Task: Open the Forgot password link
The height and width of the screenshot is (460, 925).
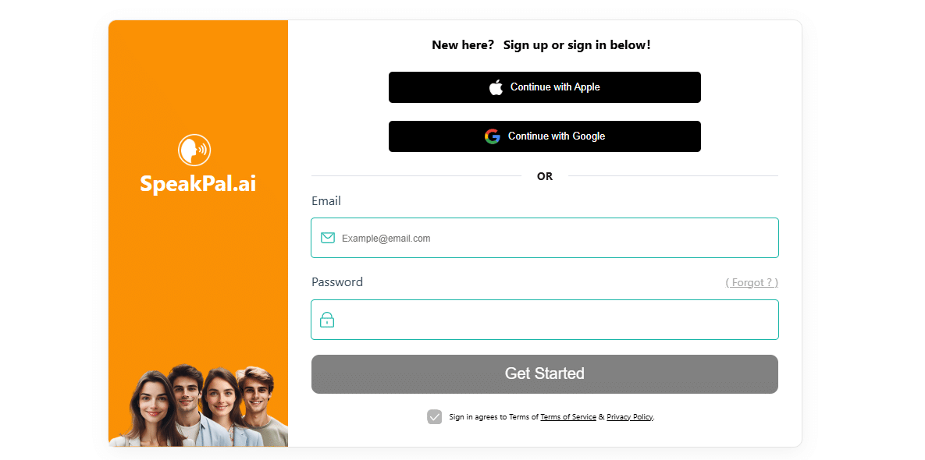Action: click(752, 282)
